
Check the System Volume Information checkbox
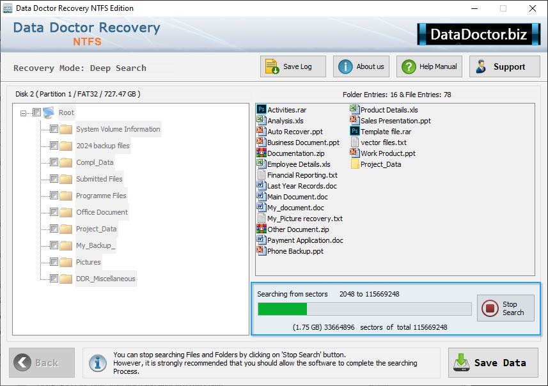click(54, 129)
